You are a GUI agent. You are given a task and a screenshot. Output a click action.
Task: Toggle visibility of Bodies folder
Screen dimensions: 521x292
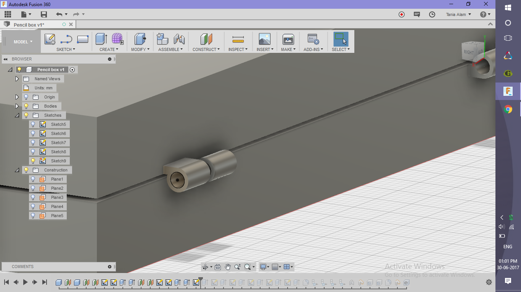pos(26,106)
